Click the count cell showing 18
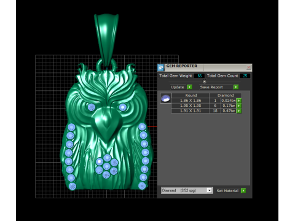The image size is (295, 221). [x=215, y=111]
